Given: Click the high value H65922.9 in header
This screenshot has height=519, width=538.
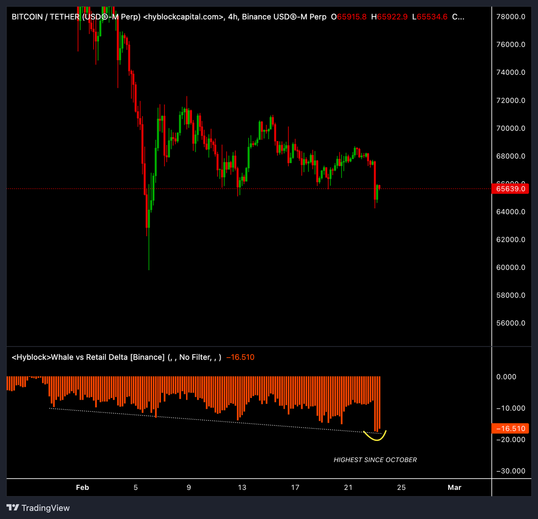Looking at the screenshot, I should click(x=389, y=17).
